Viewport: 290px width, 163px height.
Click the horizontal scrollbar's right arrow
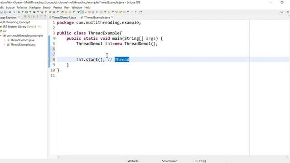[x=287, y=157]
